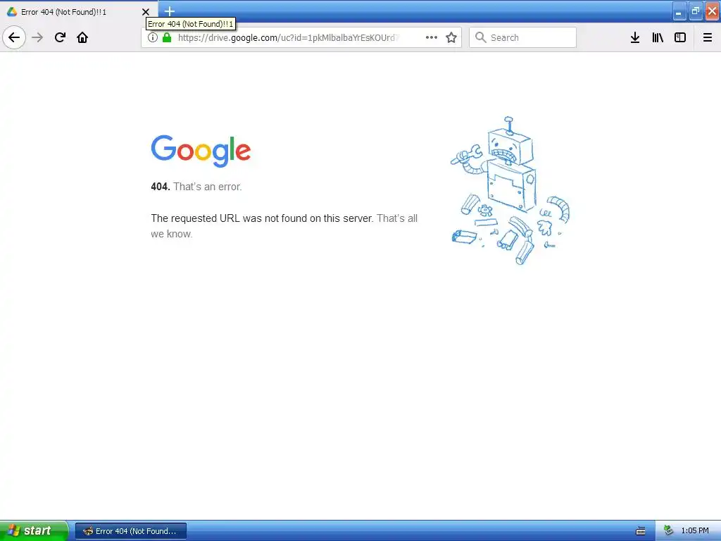Open the hamburger application menu
The height and width of the screenshot is (541, 721).
pyautogui.click(x=708, y=37)
